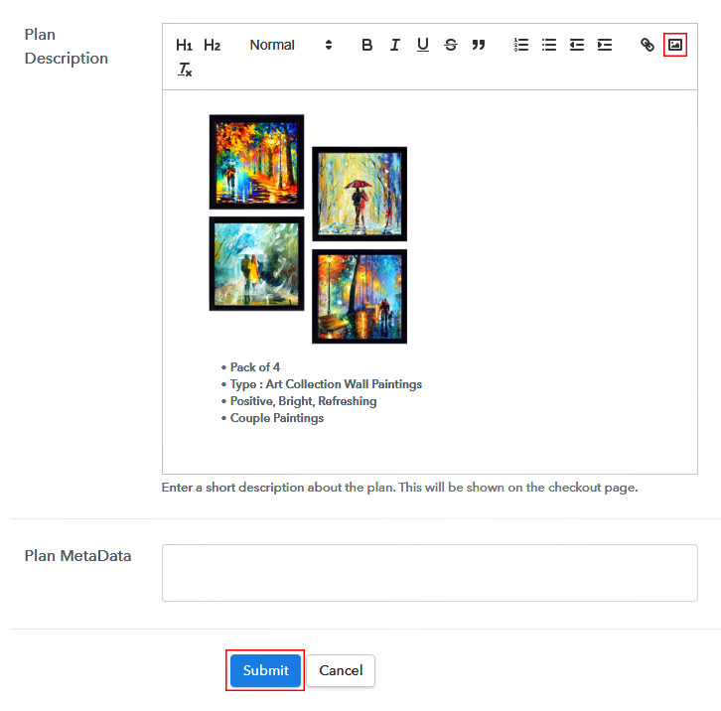721x711 pixels.
Task: Focus the Plan MetaData input field
Action: pos(429,573)
